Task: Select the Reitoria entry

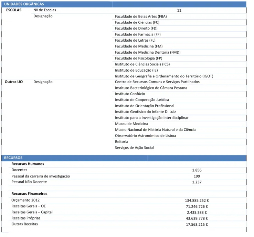Action: (x=121, y=142)
